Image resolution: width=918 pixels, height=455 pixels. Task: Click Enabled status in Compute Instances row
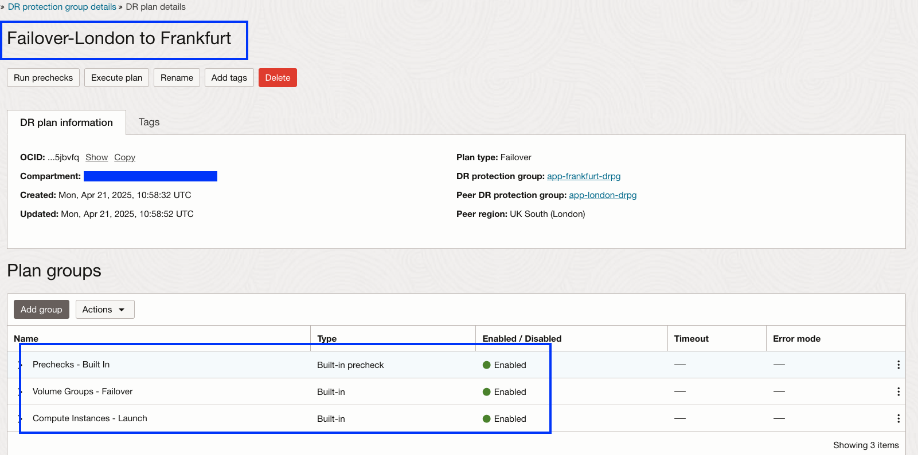[x=505, y=419]
